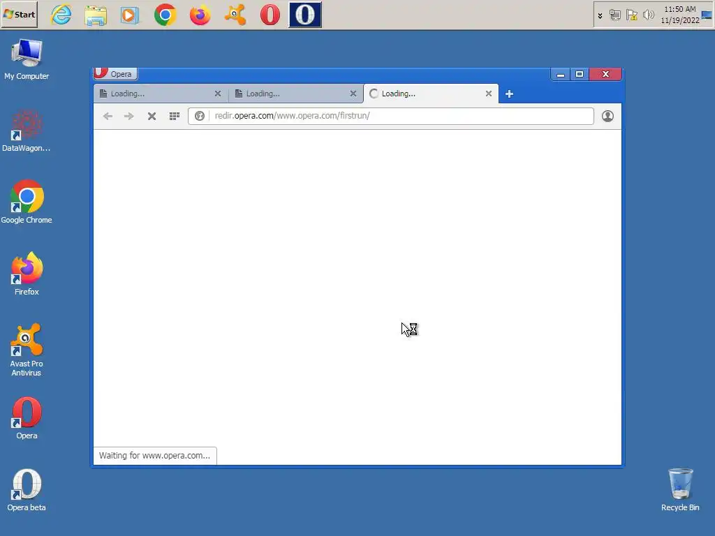715x536 pixels.
Task: Select the Recycle Bin icon
Action: tap(680, 490)
